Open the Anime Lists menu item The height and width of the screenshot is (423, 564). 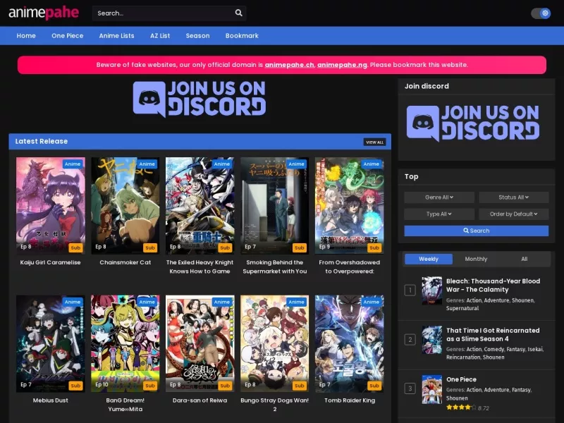tap(116, 36)
